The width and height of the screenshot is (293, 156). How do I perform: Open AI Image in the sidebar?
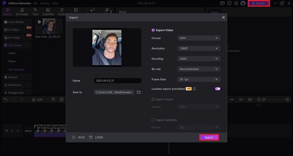click(17, 37)
